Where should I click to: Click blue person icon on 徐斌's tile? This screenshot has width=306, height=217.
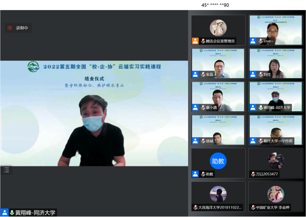pyautogui.click(x=195, y=141)
